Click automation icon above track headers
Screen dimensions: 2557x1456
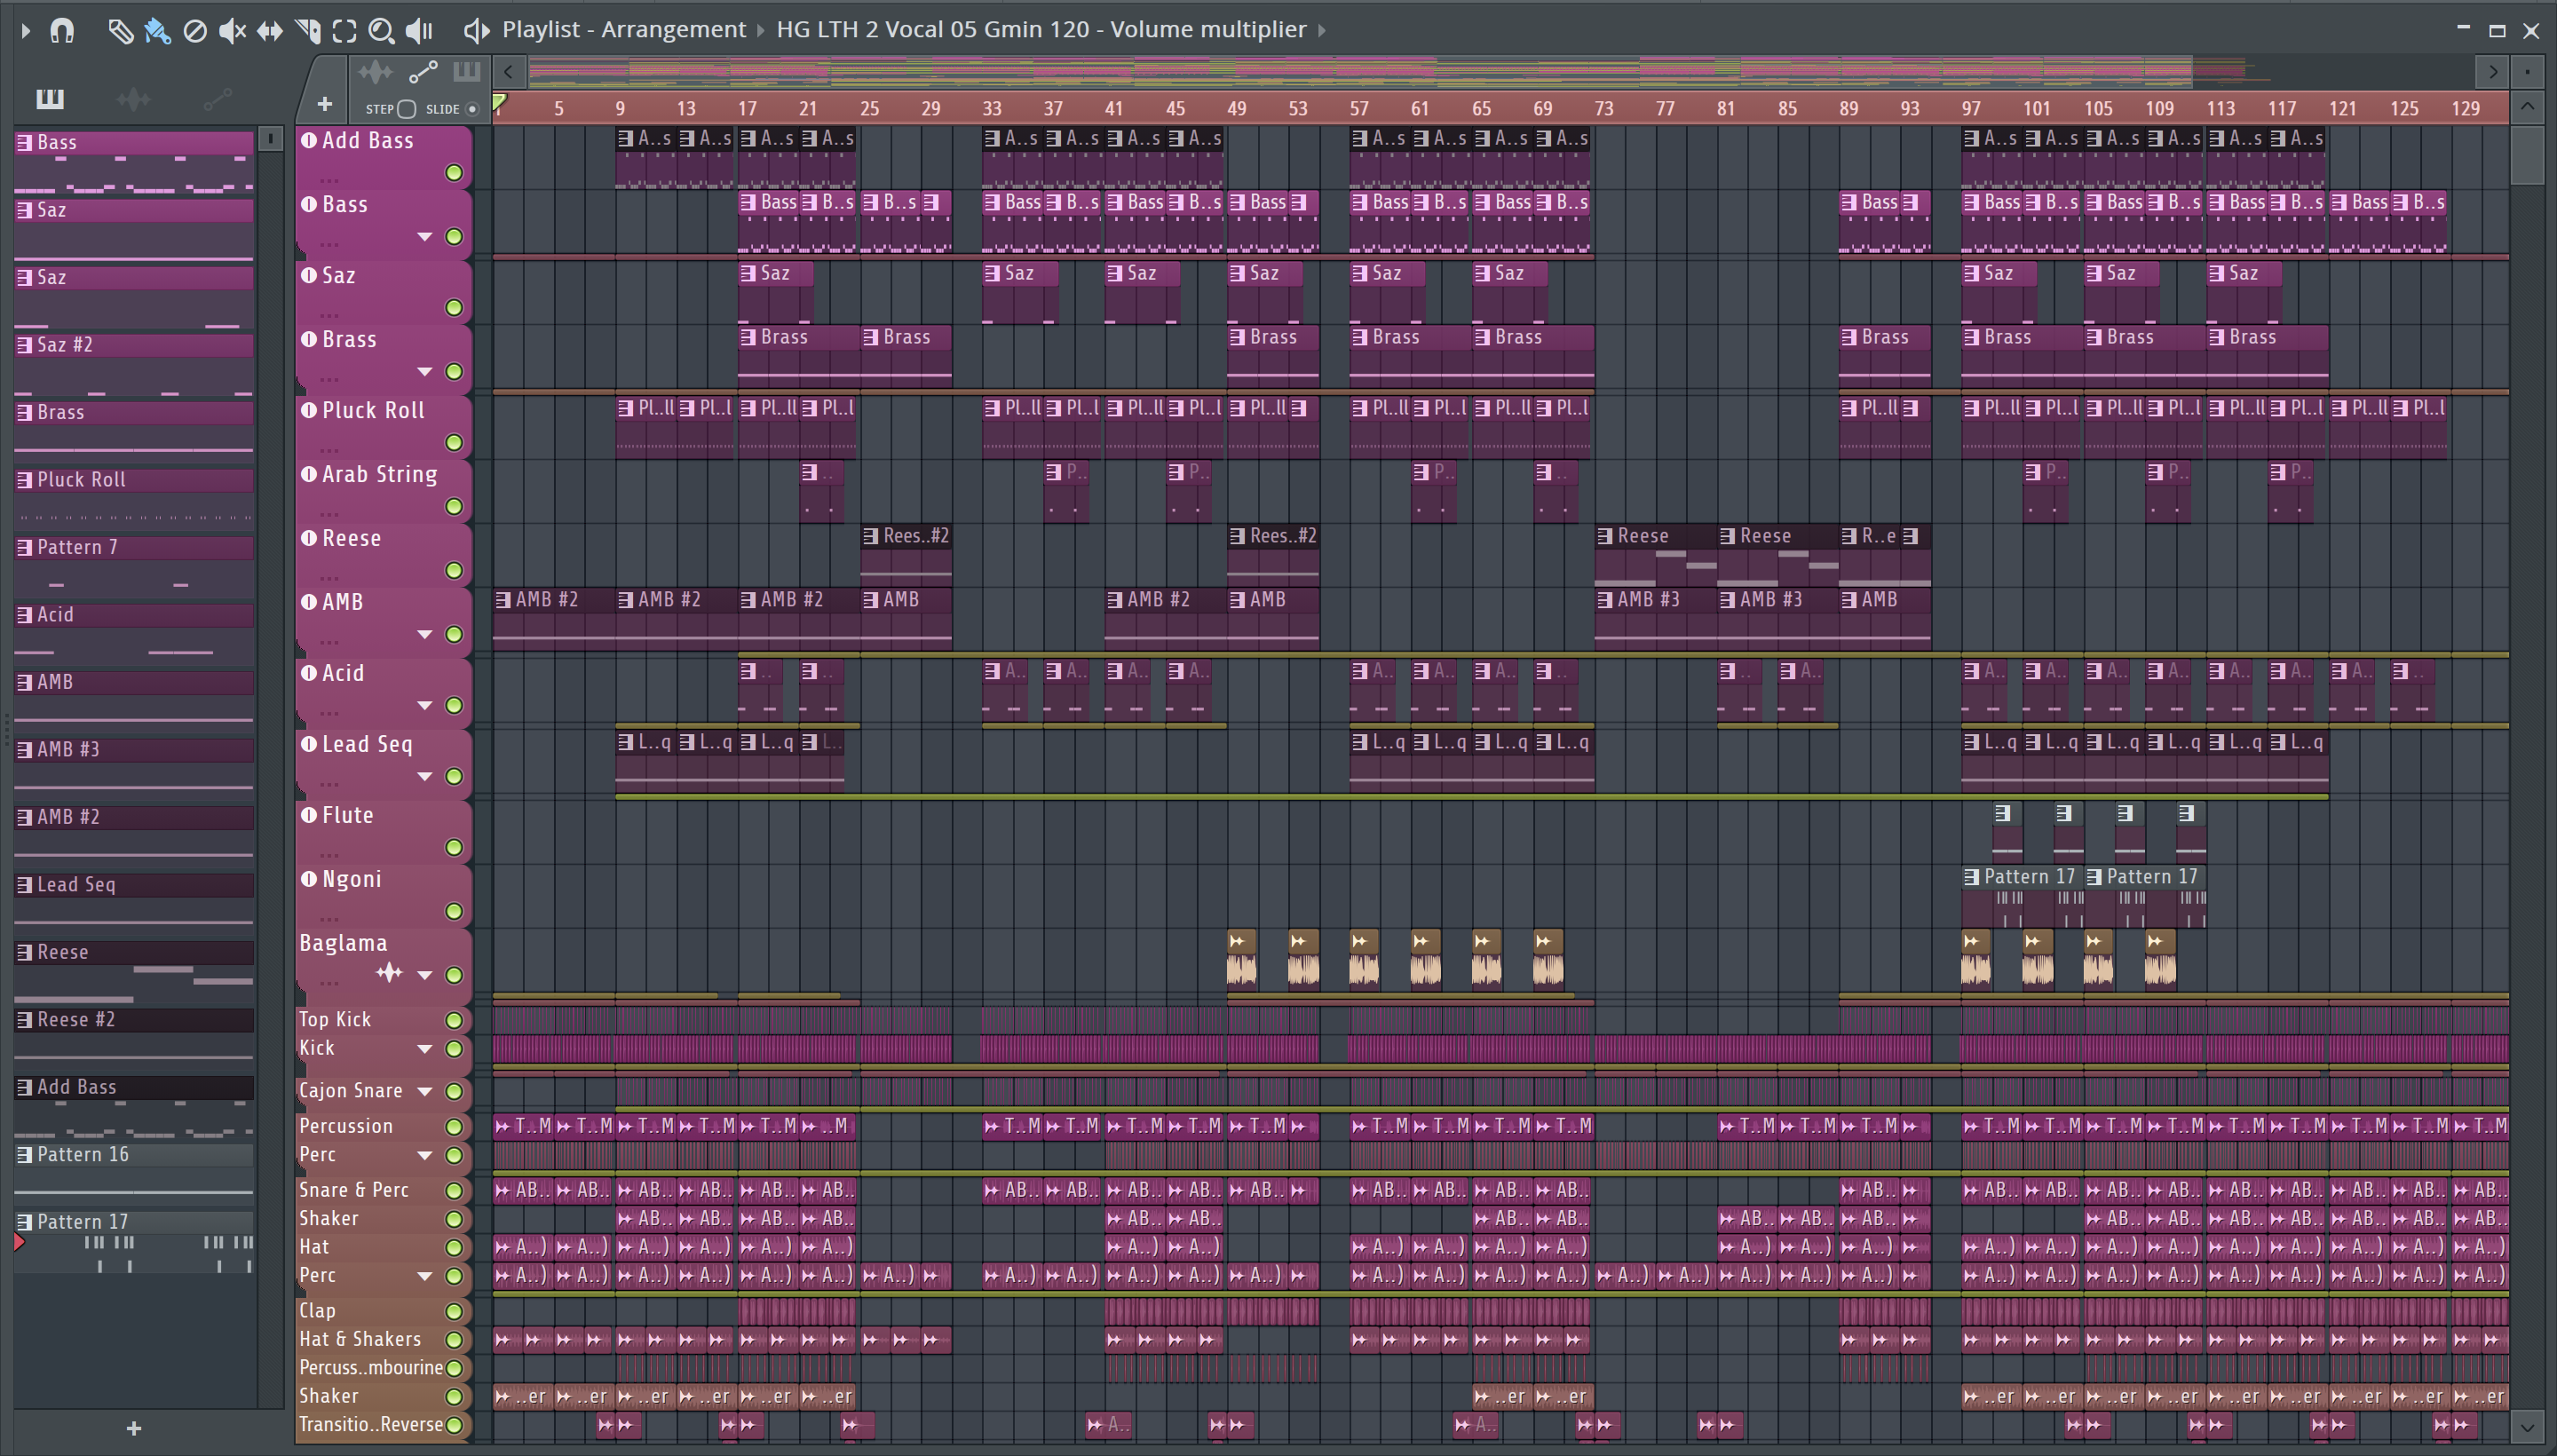(423, 72)
